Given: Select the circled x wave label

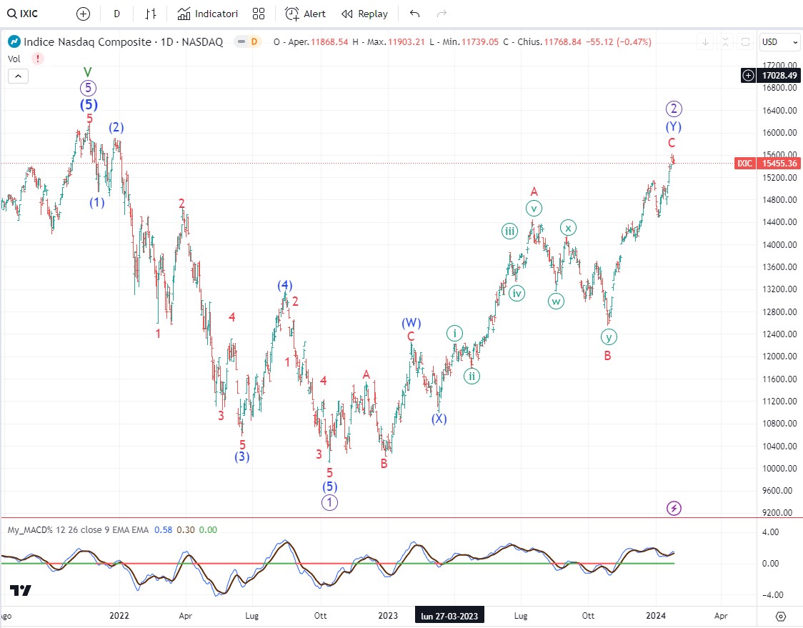Looking at the screenshot, I should pyautogui.click(x=568, y=228).
